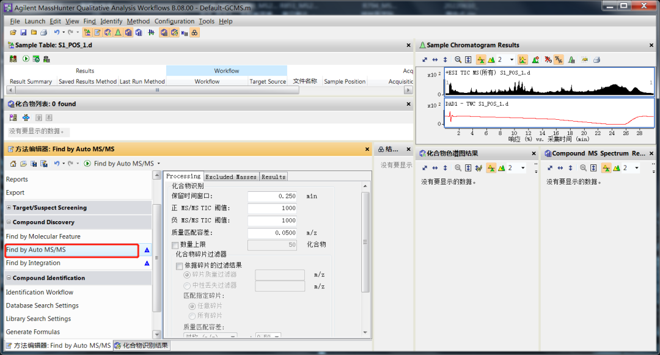Click the Open file icon in the main toolbar
The width and height of the screenshot is (660, 355).
pos(13,32)
